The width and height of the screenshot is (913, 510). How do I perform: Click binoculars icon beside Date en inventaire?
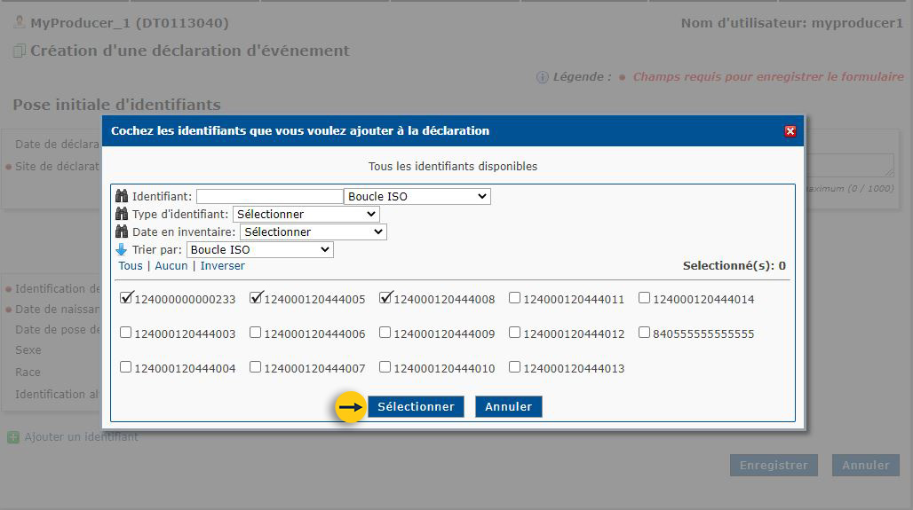point(123,231)
